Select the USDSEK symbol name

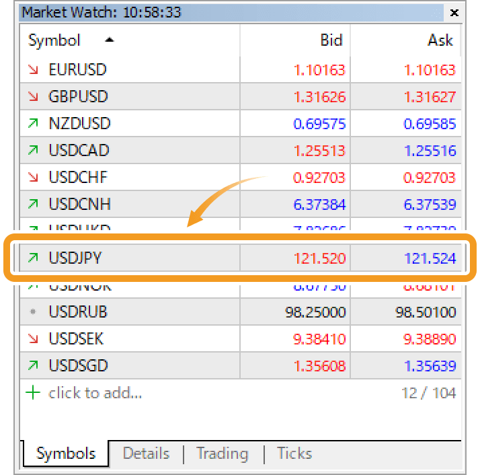point(76,339)
